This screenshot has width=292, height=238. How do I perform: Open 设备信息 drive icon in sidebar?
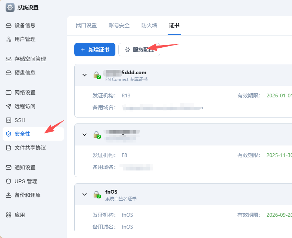click(x=9, y=25)
